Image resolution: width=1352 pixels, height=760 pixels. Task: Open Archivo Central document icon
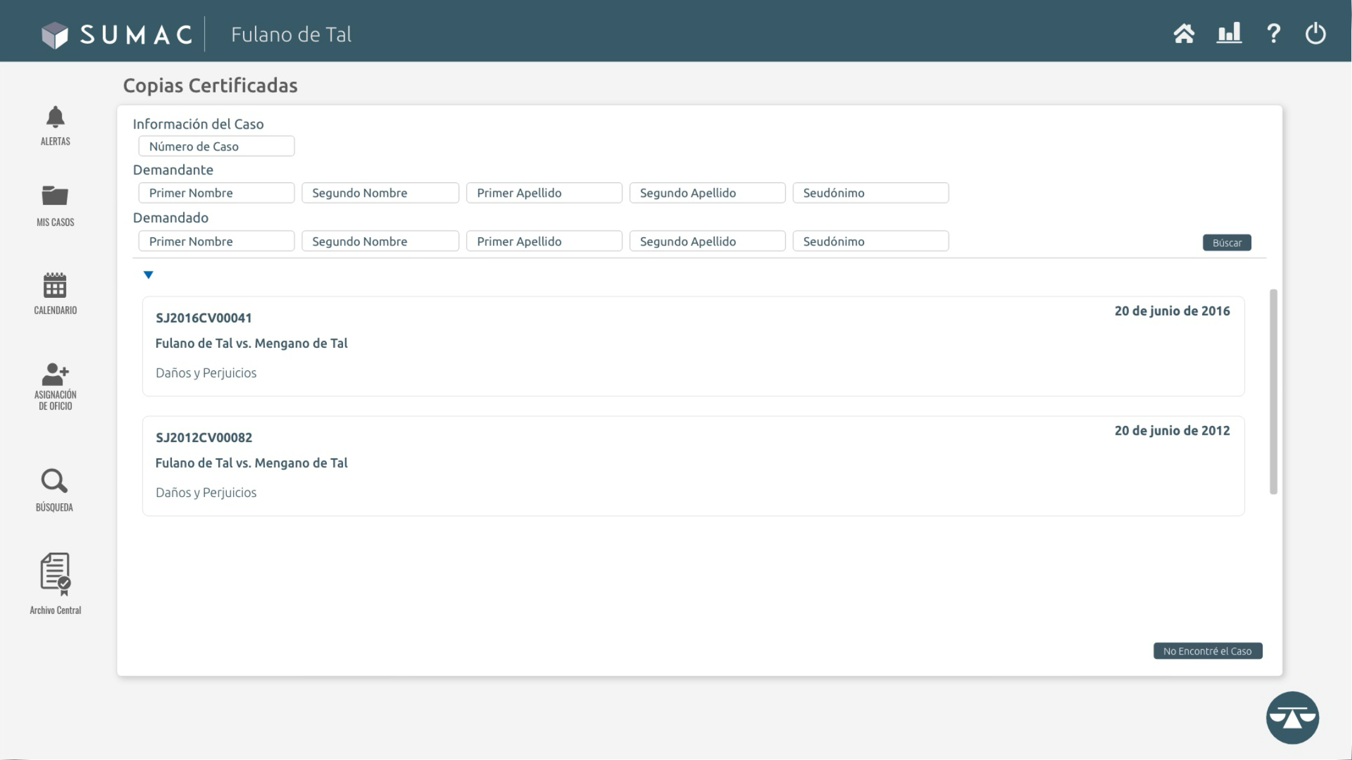(x=56, y=574)
